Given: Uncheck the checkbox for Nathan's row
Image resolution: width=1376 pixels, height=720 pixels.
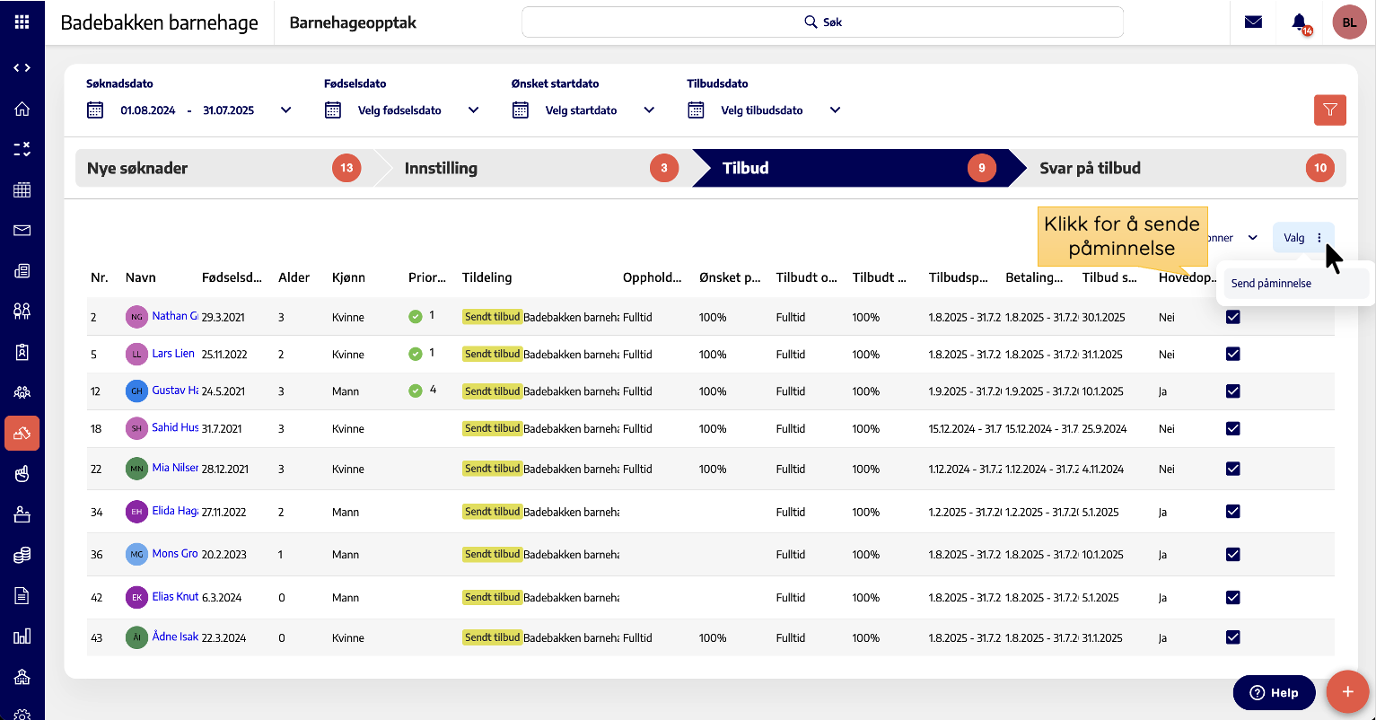Looking at the screenshot, I should (x=1232, y=317).
